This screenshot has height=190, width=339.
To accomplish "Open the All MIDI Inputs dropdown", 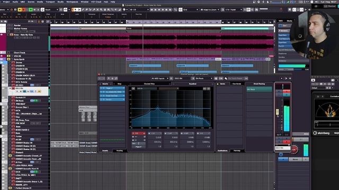I will tap(160, 79).
